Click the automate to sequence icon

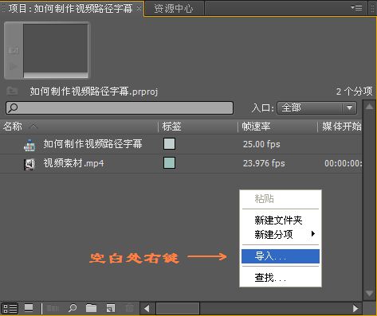point(53,308)
